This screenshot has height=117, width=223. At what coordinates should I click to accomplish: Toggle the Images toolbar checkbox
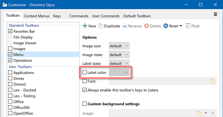coord(10,49)
